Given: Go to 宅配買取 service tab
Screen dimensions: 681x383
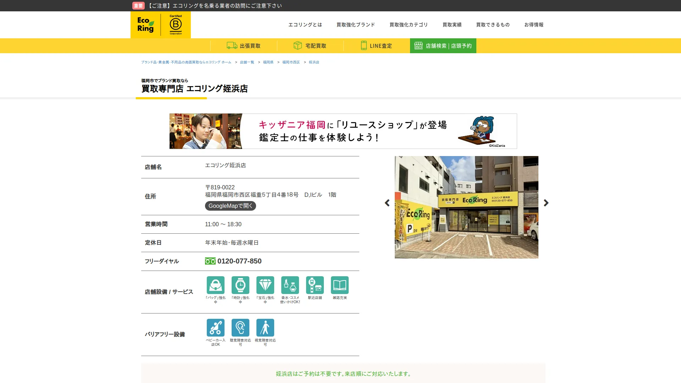Looking at the screenshot, I should [310, 46].
